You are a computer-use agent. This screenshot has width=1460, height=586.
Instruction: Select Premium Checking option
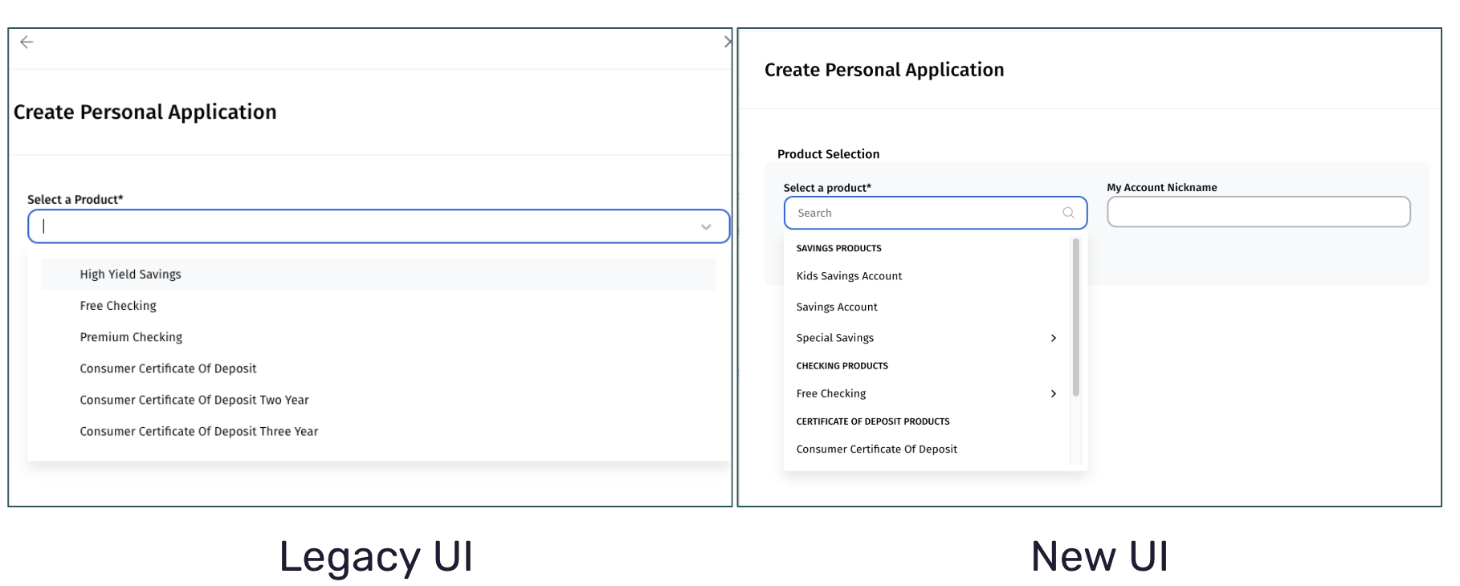pos(131,337)
